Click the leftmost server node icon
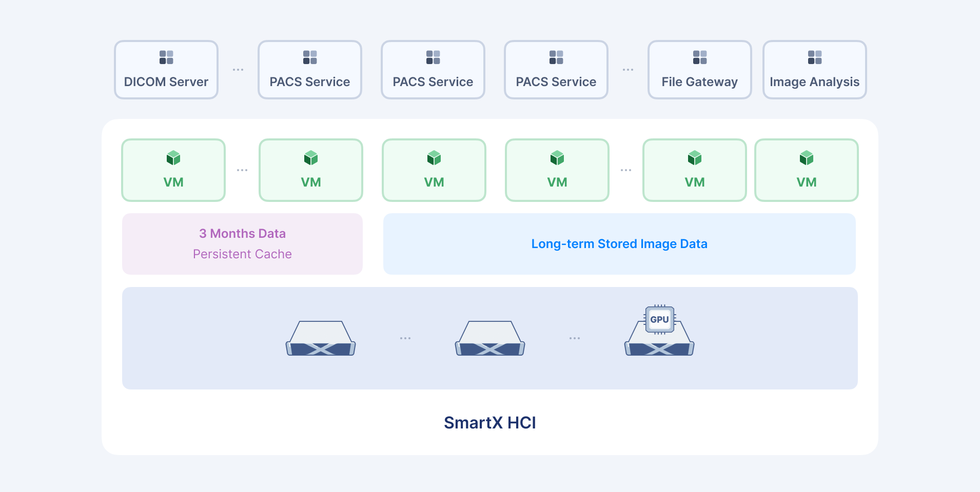Screen dimensions: 980x492 click(321, 339)
